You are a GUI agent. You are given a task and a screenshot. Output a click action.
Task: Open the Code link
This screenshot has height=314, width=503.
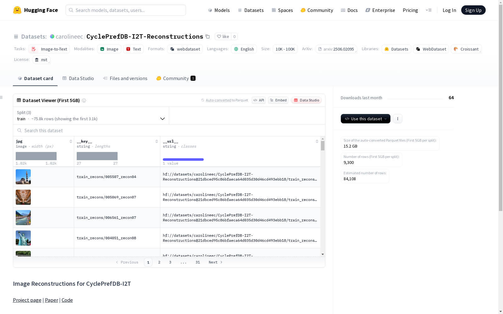(67, 300)
